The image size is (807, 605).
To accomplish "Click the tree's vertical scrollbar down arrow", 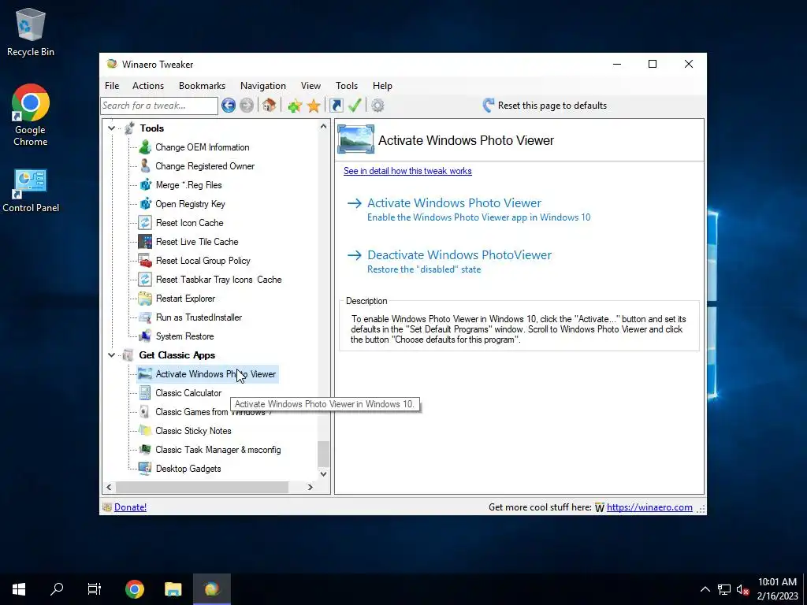I will point(323,473).
